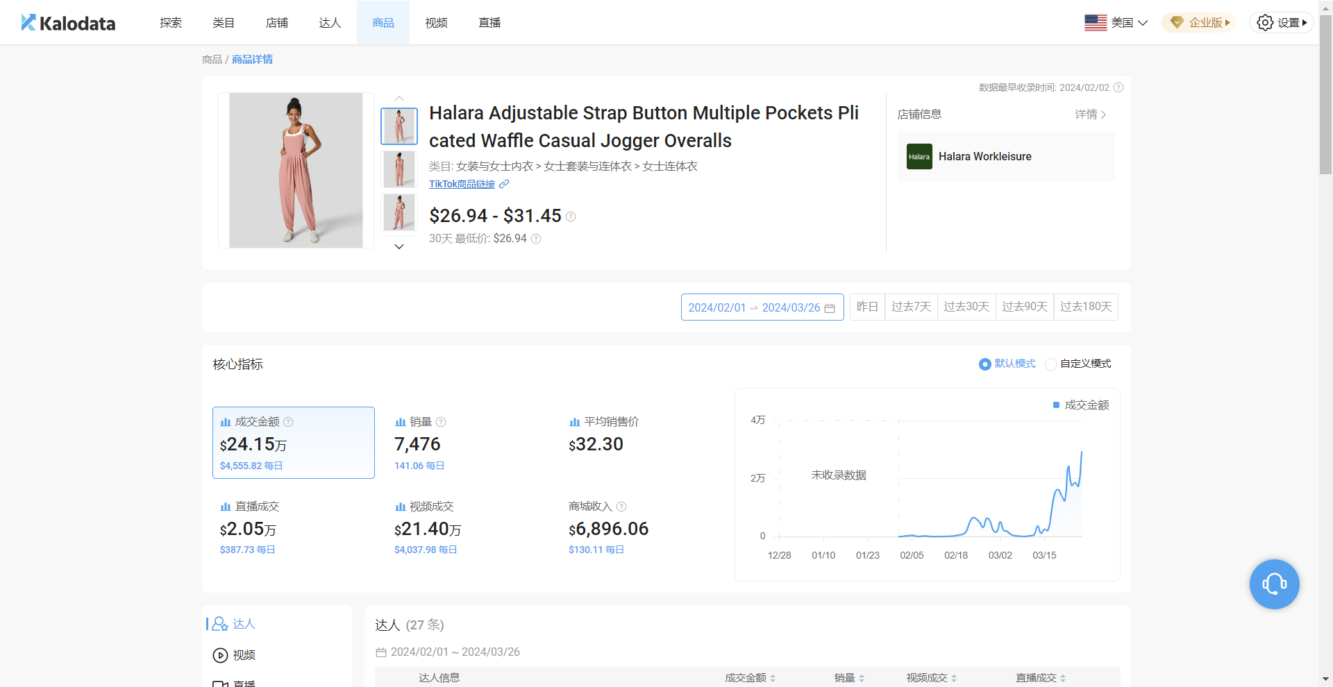
Task: Click the help icon next to price range
Action: [571, 217]
